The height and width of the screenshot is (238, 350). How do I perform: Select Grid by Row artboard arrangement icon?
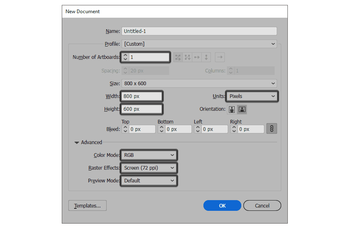tap(178, 57)
